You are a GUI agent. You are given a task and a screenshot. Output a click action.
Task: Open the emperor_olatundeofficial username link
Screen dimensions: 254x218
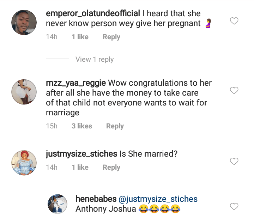pyautogui.click(x=93, y=14)
